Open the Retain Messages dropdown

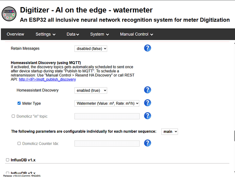pyautogui.click(x=91, y=48)
